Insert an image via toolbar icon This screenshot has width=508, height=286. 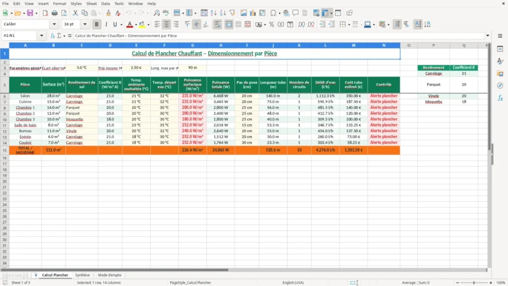coord(244,13)
